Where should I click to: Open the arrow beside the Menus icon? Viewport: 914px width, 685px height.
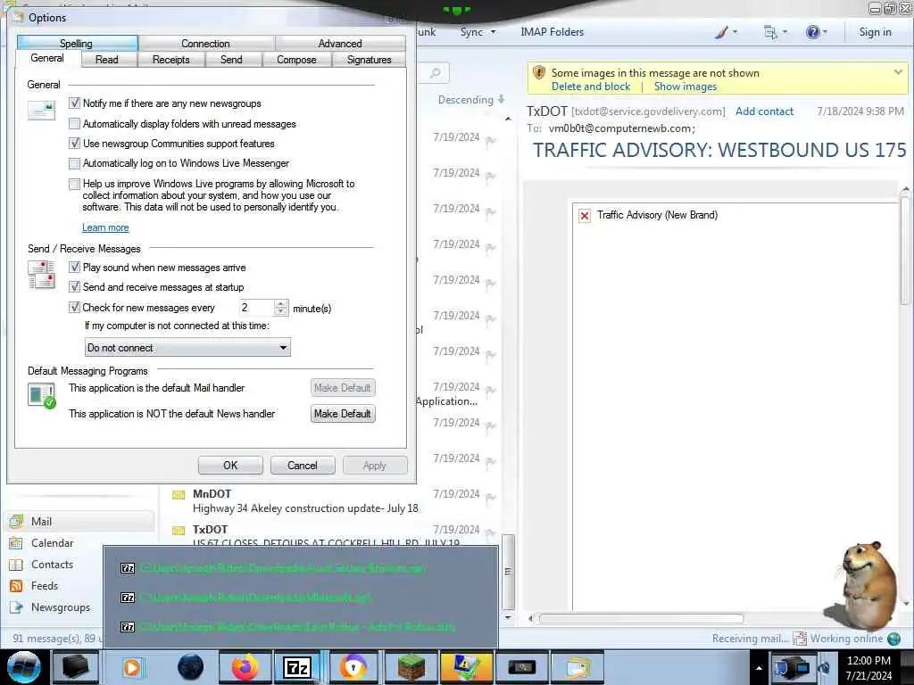pyautogui.click(x=785, y=32)
